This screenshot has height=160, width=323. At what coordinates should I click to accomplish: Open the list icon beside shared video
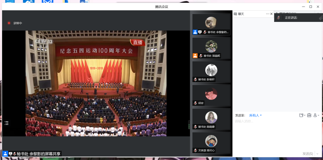pyautogui.click(x=7, y=123)
